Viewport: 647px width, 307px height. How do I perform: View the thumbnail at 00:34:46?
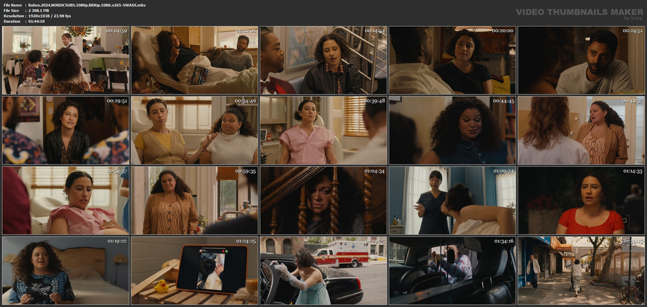195,130
